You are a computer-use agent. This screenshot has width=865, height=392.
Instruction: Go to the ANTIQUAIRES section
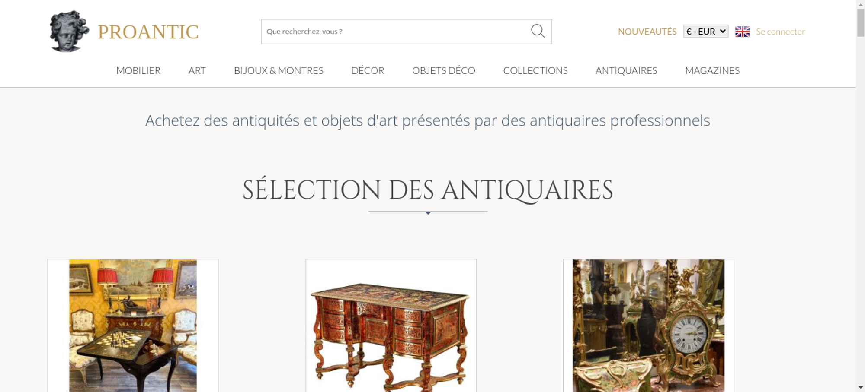626,70
